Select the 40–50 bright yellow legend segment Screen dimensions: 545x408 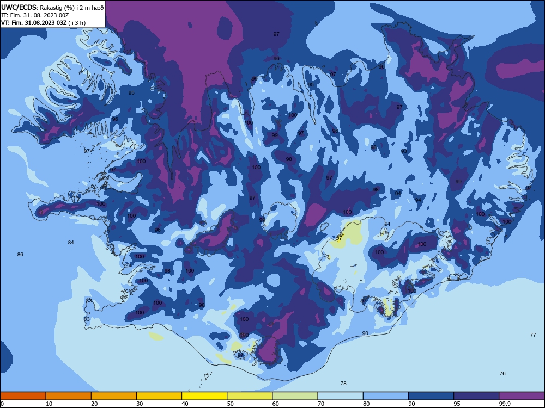204,396
